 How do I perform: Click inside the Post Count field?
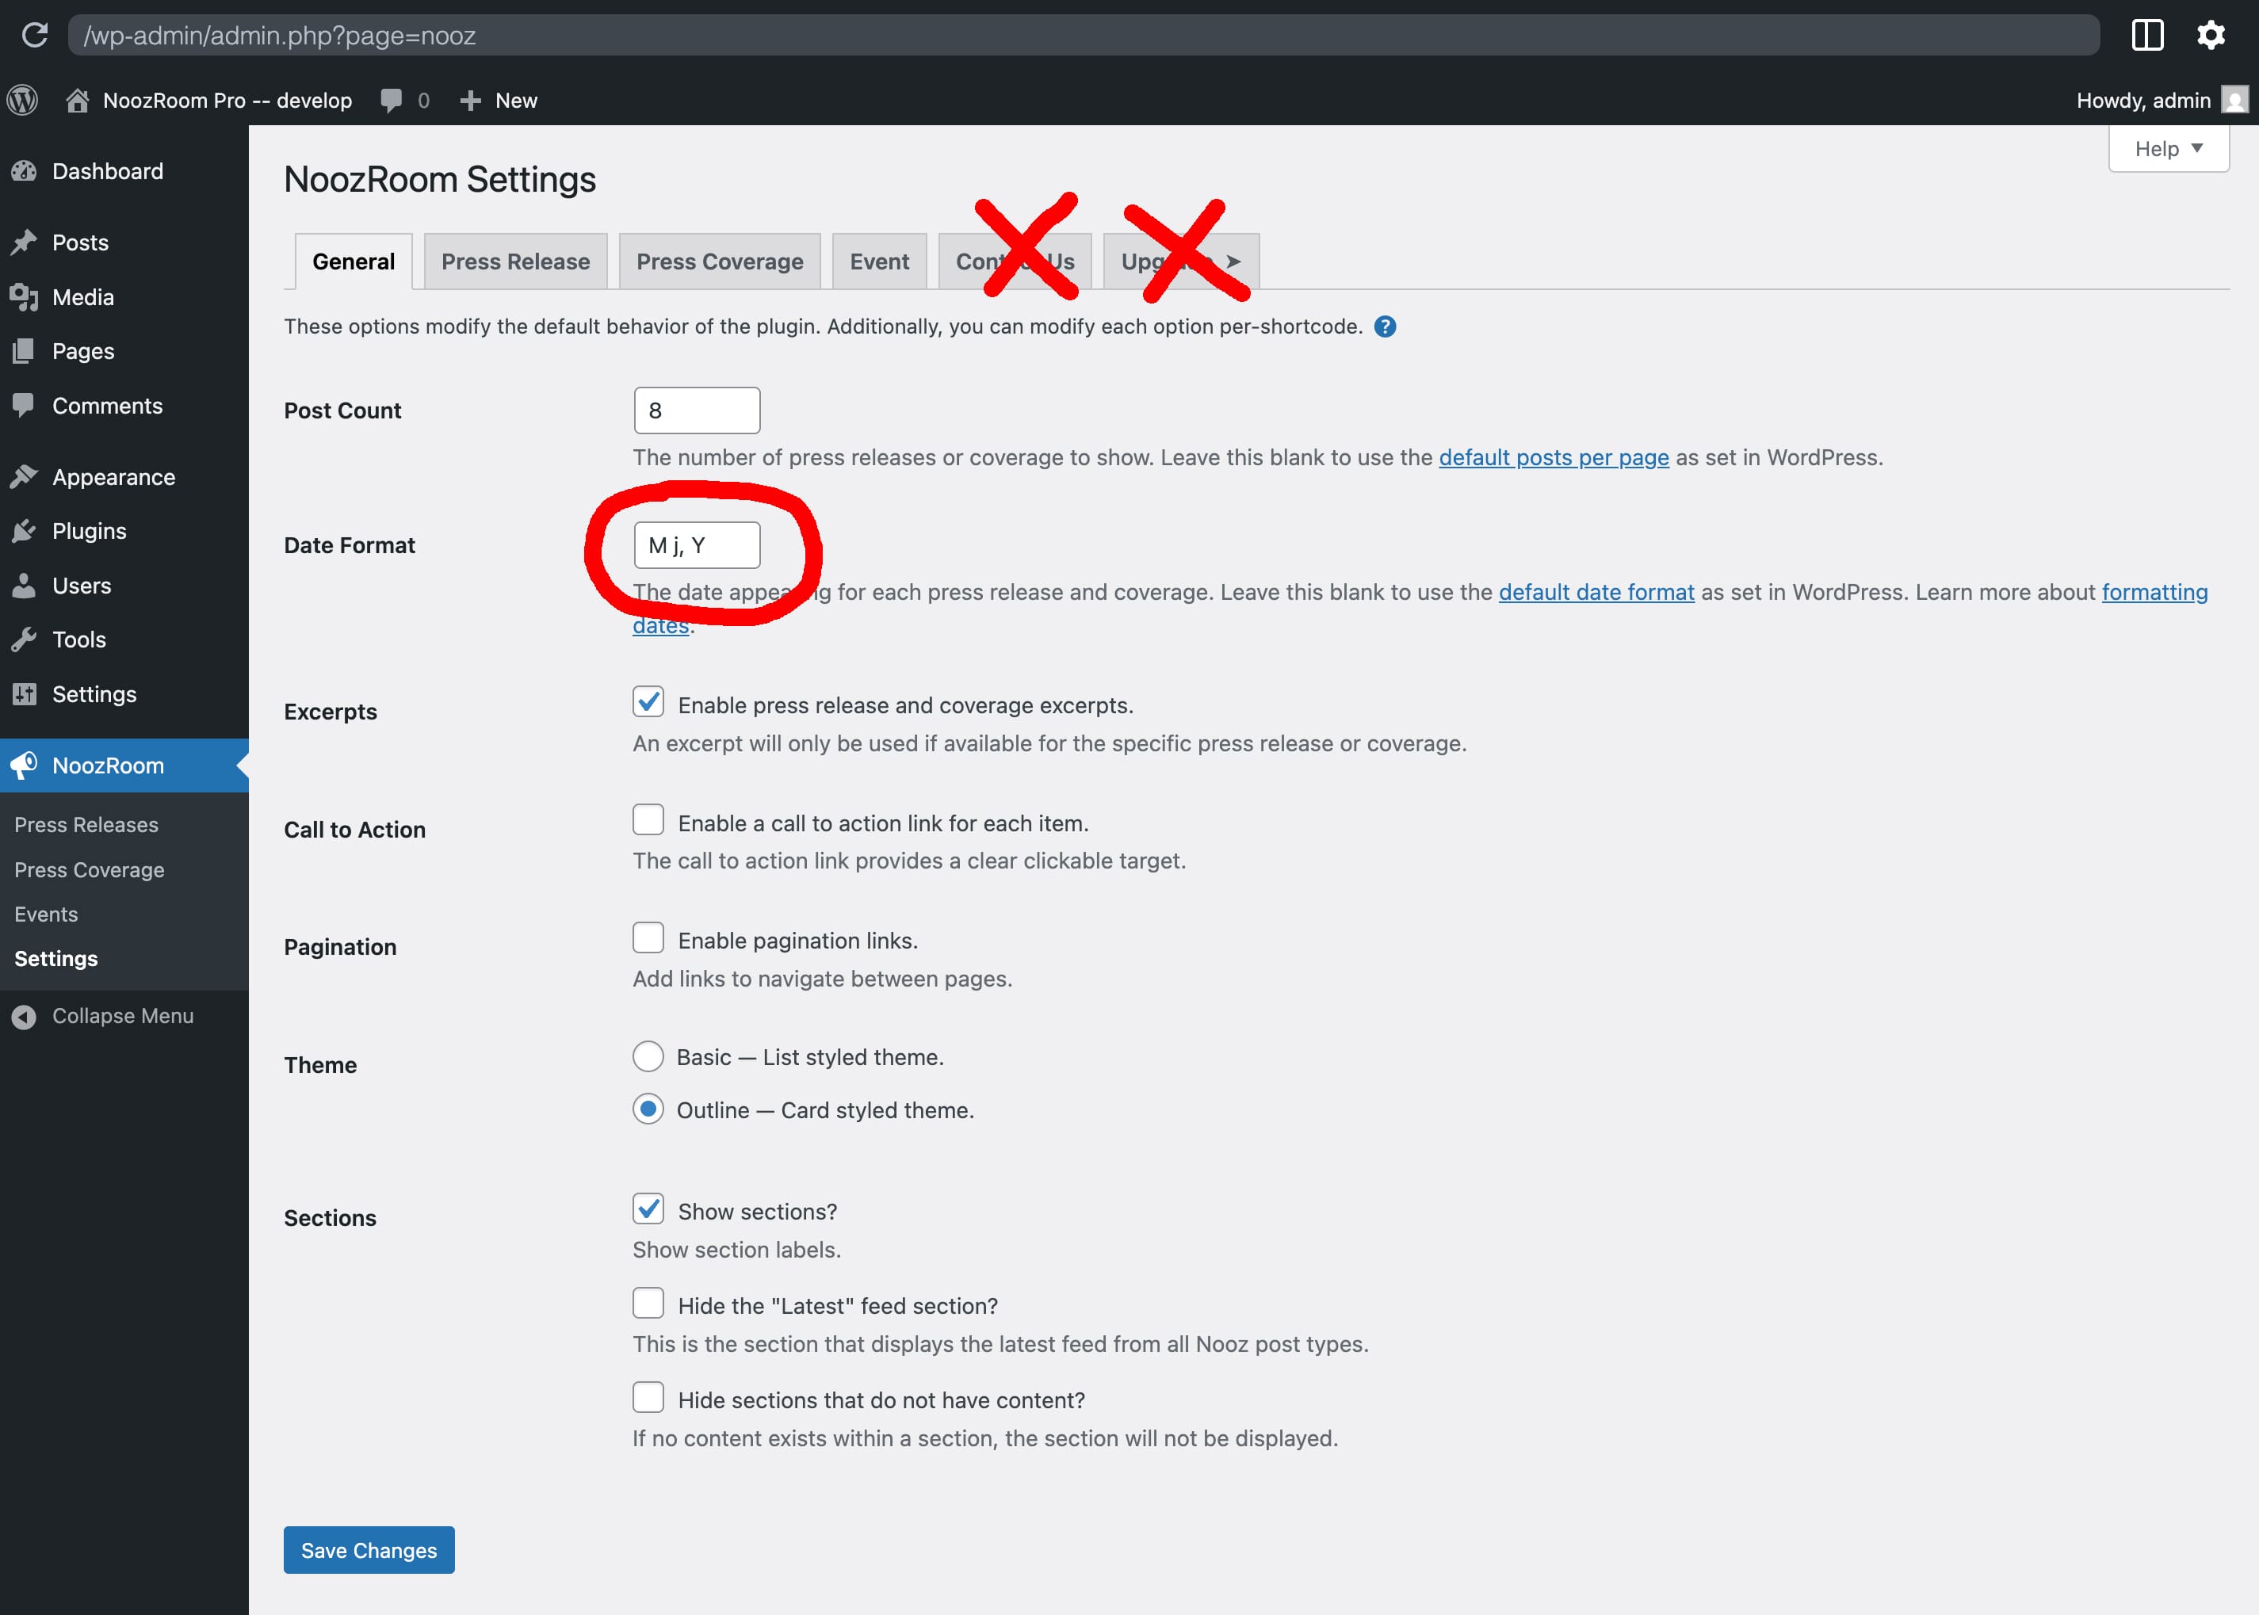click(x=696, y=410)
